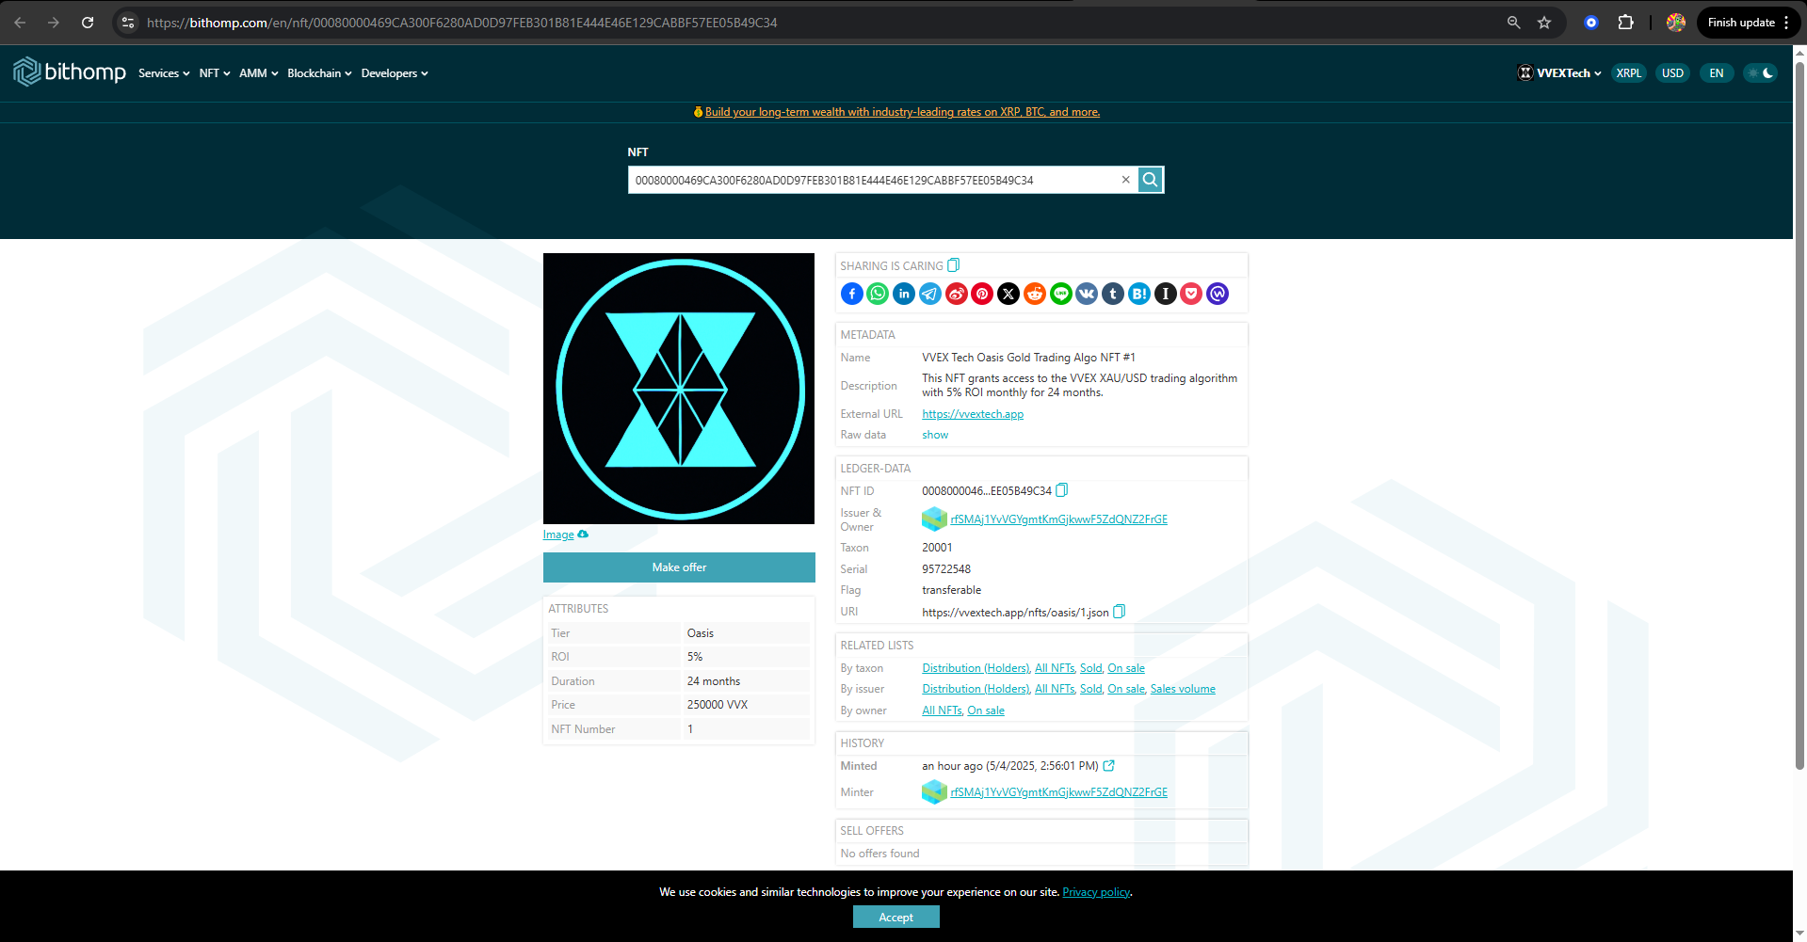Toggle the light/dark theme switch
This screenshot has width=1807, height=942.
click(x=1760, y=72)
